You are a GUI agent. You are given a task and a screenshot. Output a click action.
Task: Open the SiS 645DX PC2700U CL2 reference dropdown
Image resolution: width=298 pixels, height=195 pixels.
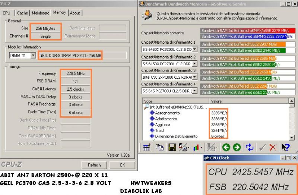pyautogui.click(x=194, y=64)
